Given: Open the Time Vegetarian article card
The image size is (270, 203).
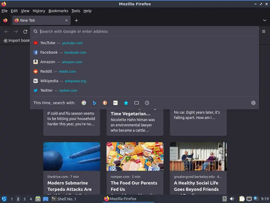Looking at the screenshot, I should pos(135,122).
